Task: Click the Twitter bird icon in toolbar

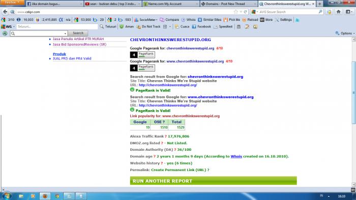Action: click(x=297, y=20)
